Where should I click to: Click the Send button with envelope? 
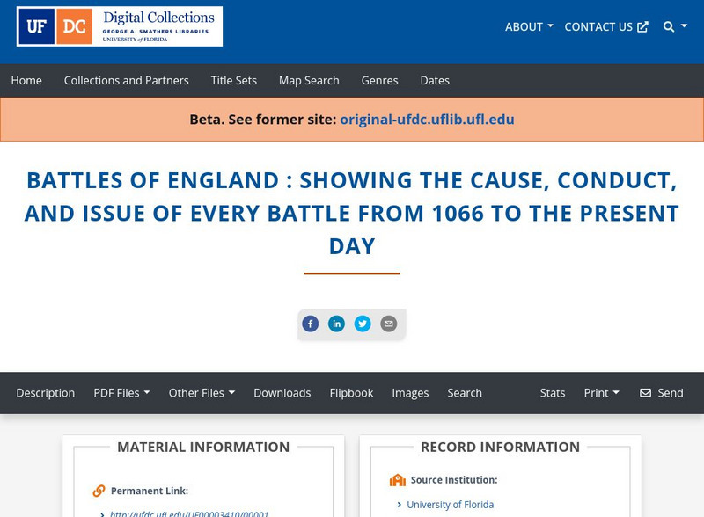[x=662, y=393]
